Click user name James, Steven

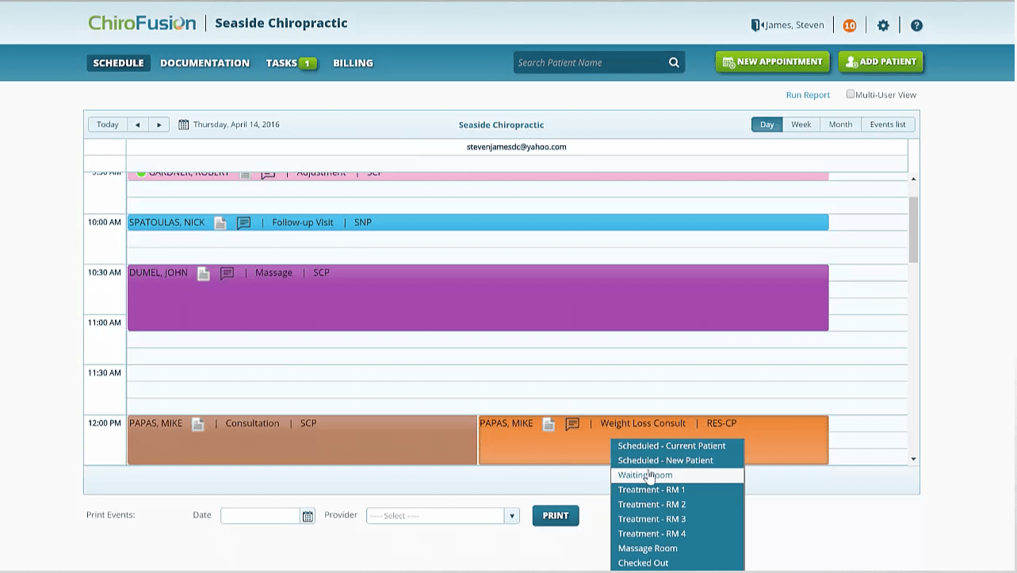coord(794,25)
